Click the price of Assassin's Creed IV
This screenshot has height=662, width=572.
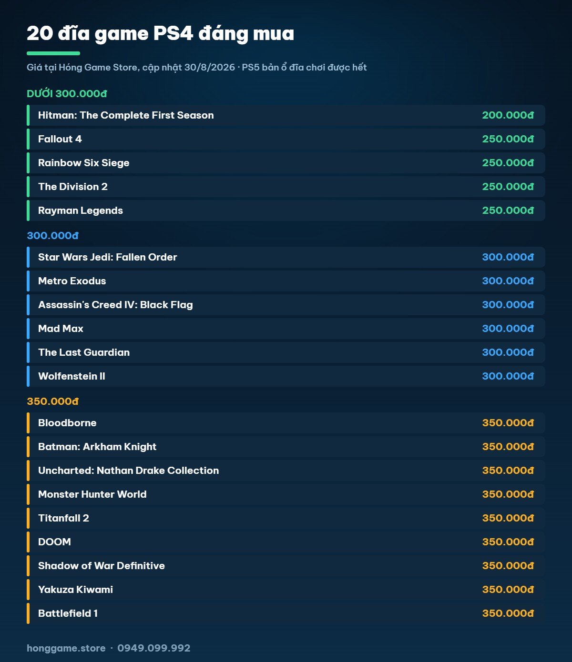pos(508,305)
